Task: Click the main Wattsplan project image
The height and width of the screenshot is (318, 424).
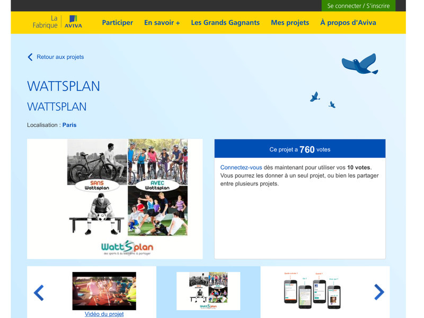Action: pos(115,199)
